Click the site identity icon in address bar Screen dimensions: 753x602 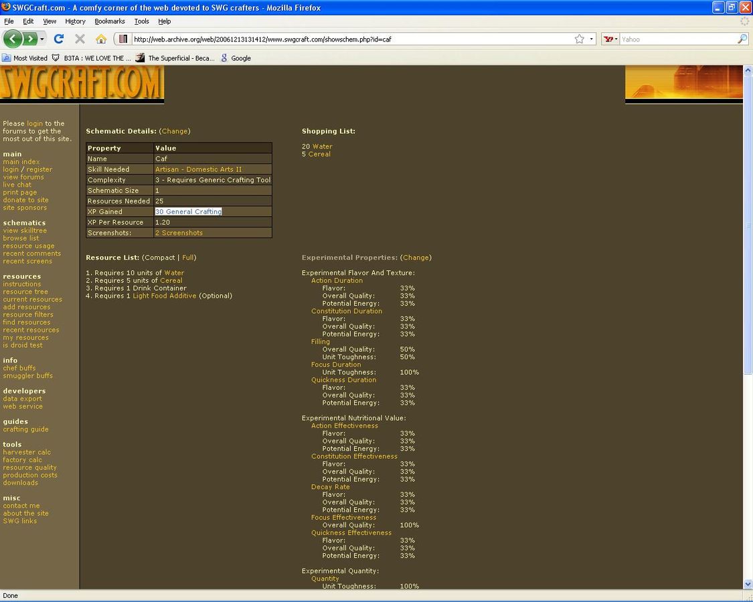pyautogui.click(x=123, y=39)
